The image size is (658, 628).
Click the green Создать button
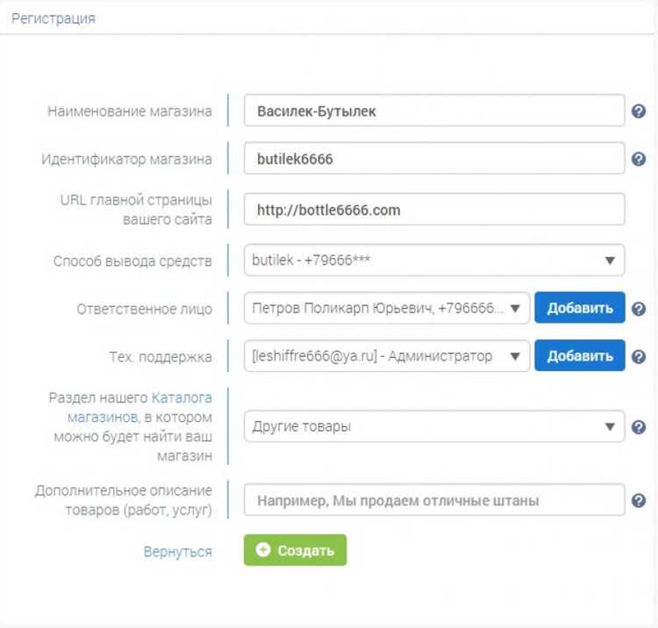[x=295, y=550]
